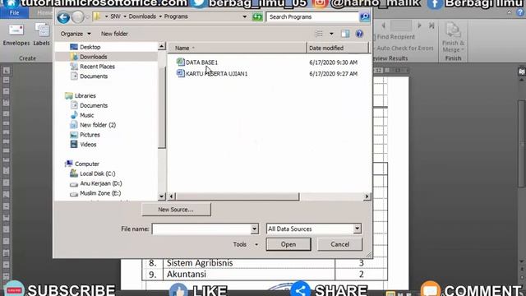Click Finish & Merge in the Word ribbon
Viewport: 526px width, 296px height.
point(453,38)
